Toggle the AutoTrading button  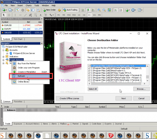click(x=70, y=10)
